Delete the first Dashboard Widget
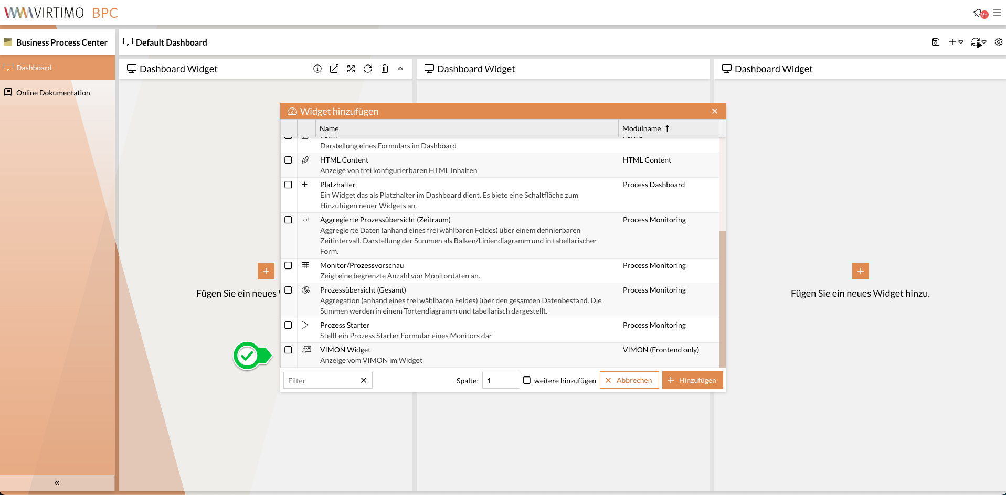This screenshot has height=495, width=1006. tap(385, 69)
